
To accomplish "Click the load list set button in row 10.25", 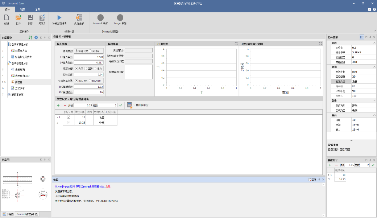I will click(x=102, y=123).
